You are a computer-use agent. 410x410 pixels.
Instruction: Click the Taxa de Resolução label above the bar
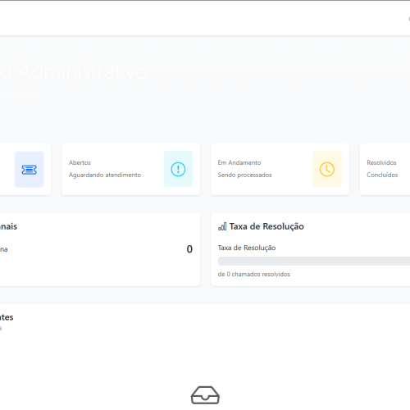[x=247, y=248]
